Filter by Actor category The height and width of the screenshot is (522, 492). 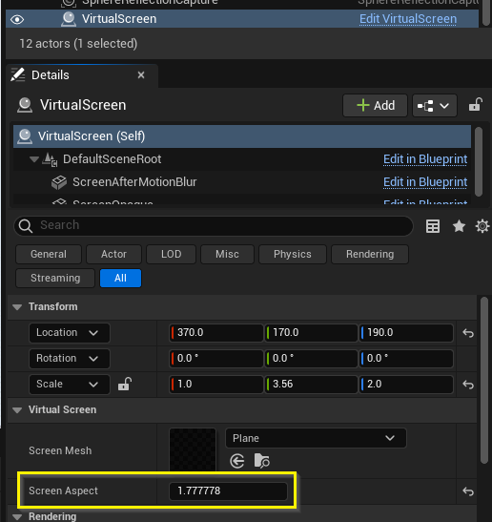tap(113, 255)
